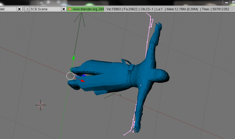Delete the current scene with X button
The width and height of the screenshot is (235, 139).
click(x=64, y=9)
